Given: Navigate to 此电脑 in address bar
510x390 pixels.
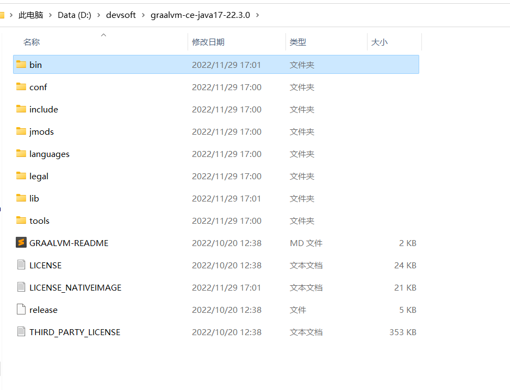Looking at the screenshot, I should point(30,15).
